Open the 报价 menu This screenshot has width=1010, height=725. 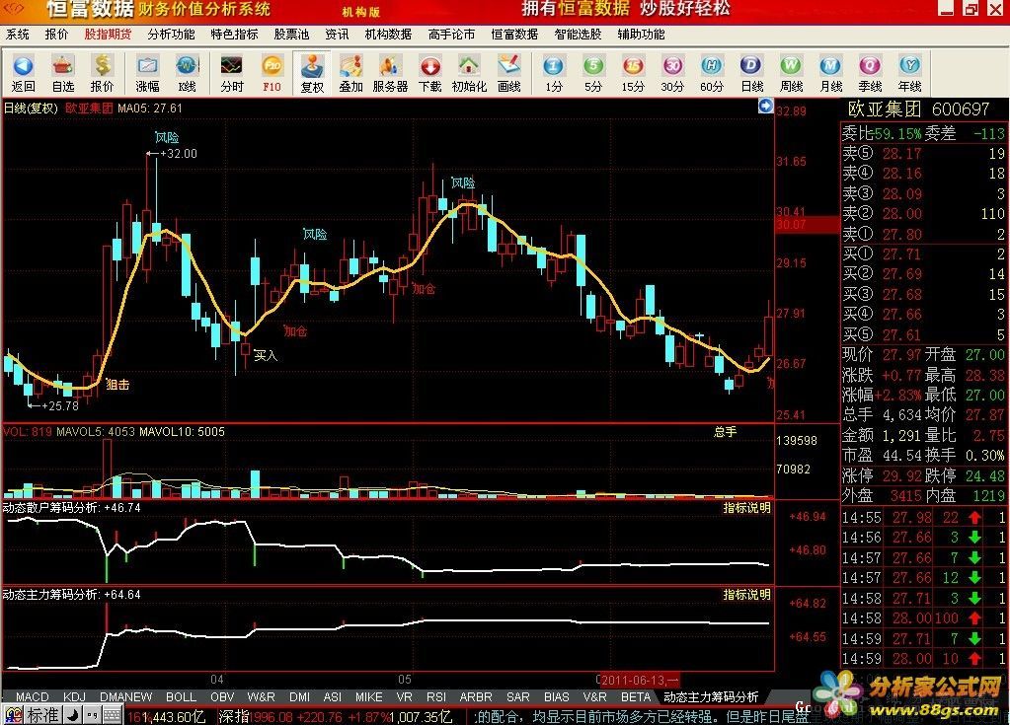click(x=56, y=35)
